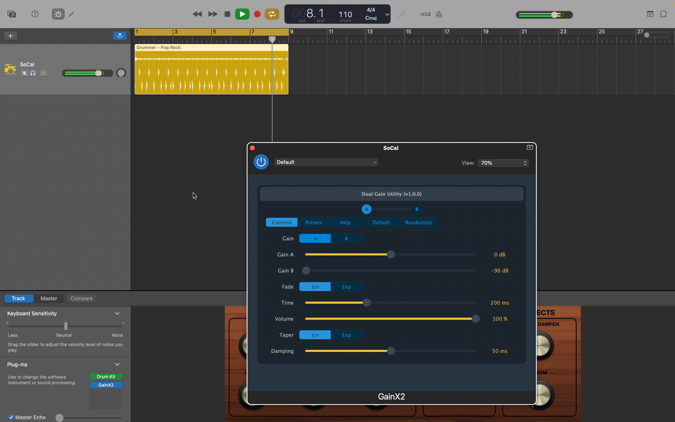Toggle Catch playhead button in track header
Screen dimensions: 675x422
[120, 36]
